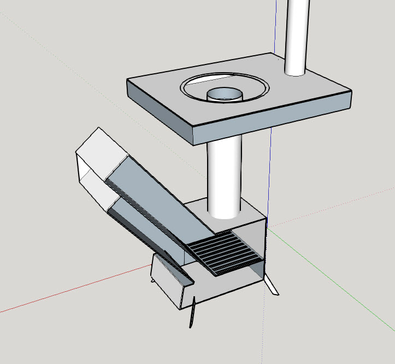The height and width of the screenshot is (364, 395).
Task: Select the small pipe opening inside the ring
Action: pyautogui.click(x=225, y=95)
